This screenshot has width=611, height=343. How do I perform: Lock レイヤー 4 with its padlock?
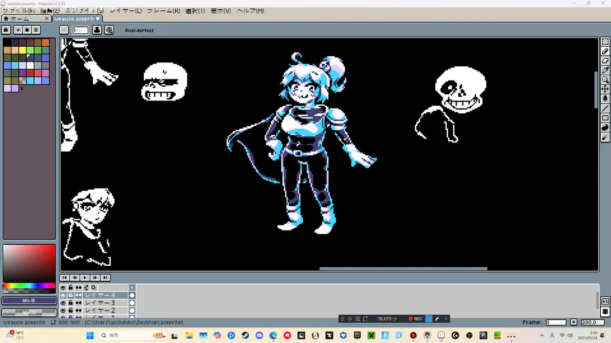[x=71, y=295]
